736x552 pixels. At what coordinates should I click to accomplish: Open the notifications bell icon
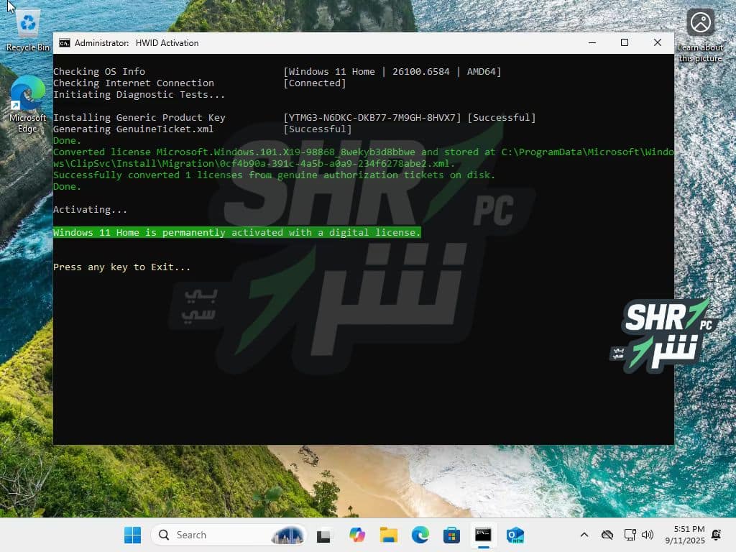coord(716,535)
